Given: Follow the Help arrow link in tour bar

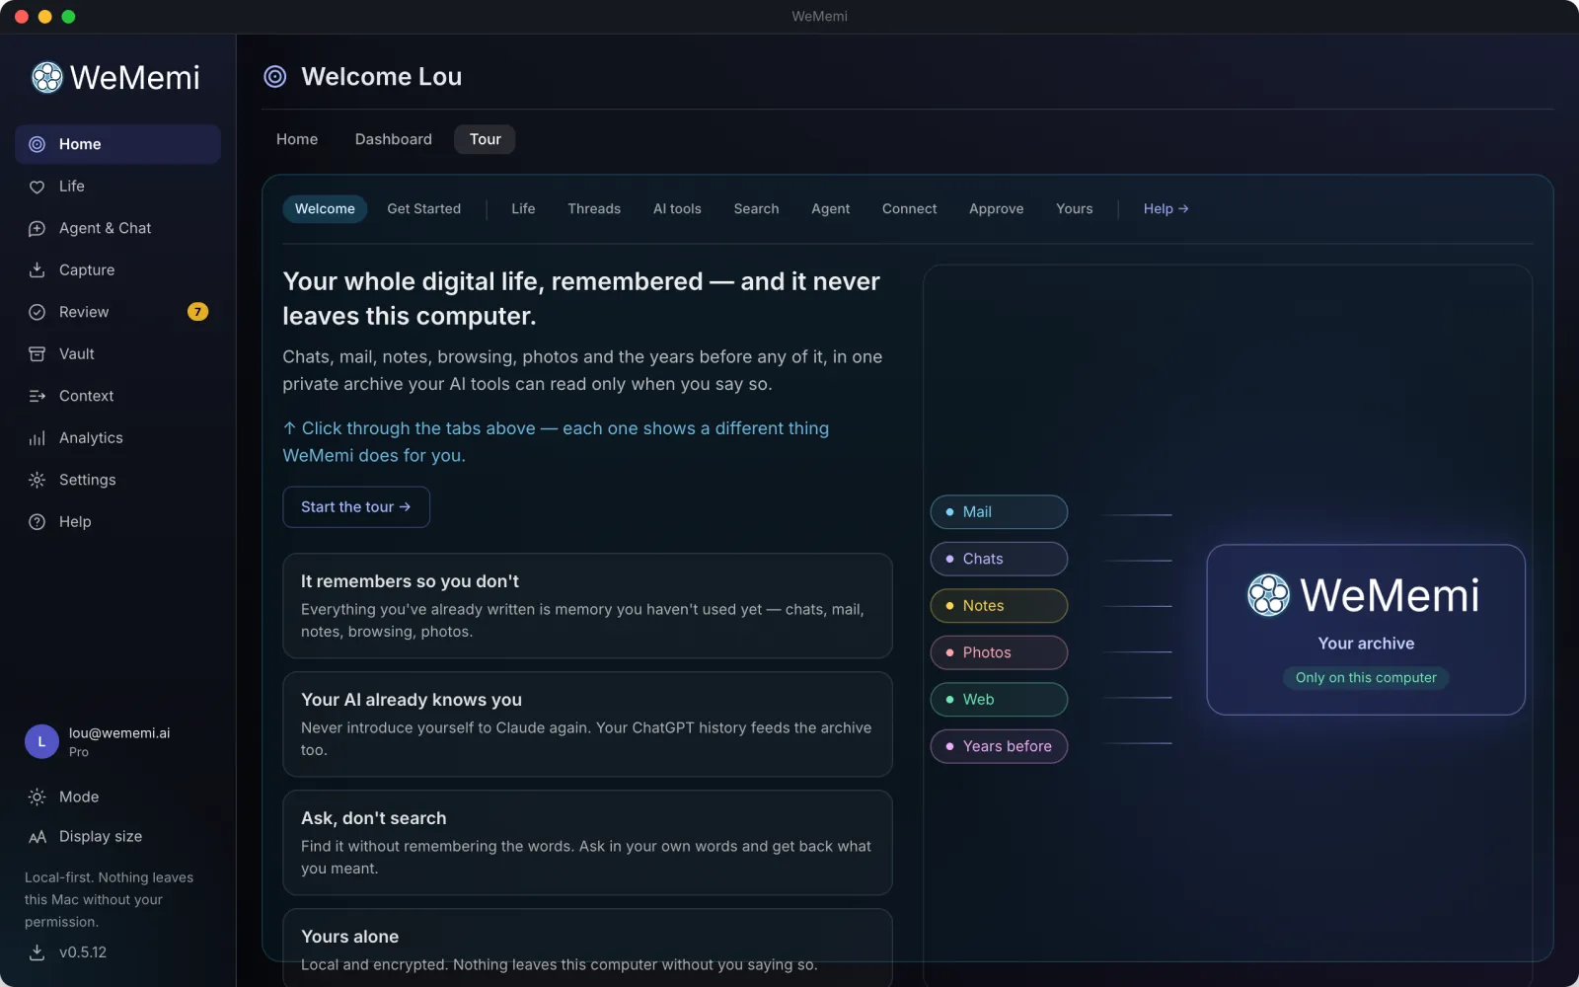Looking at the screenshot, I should [1165, 209].
